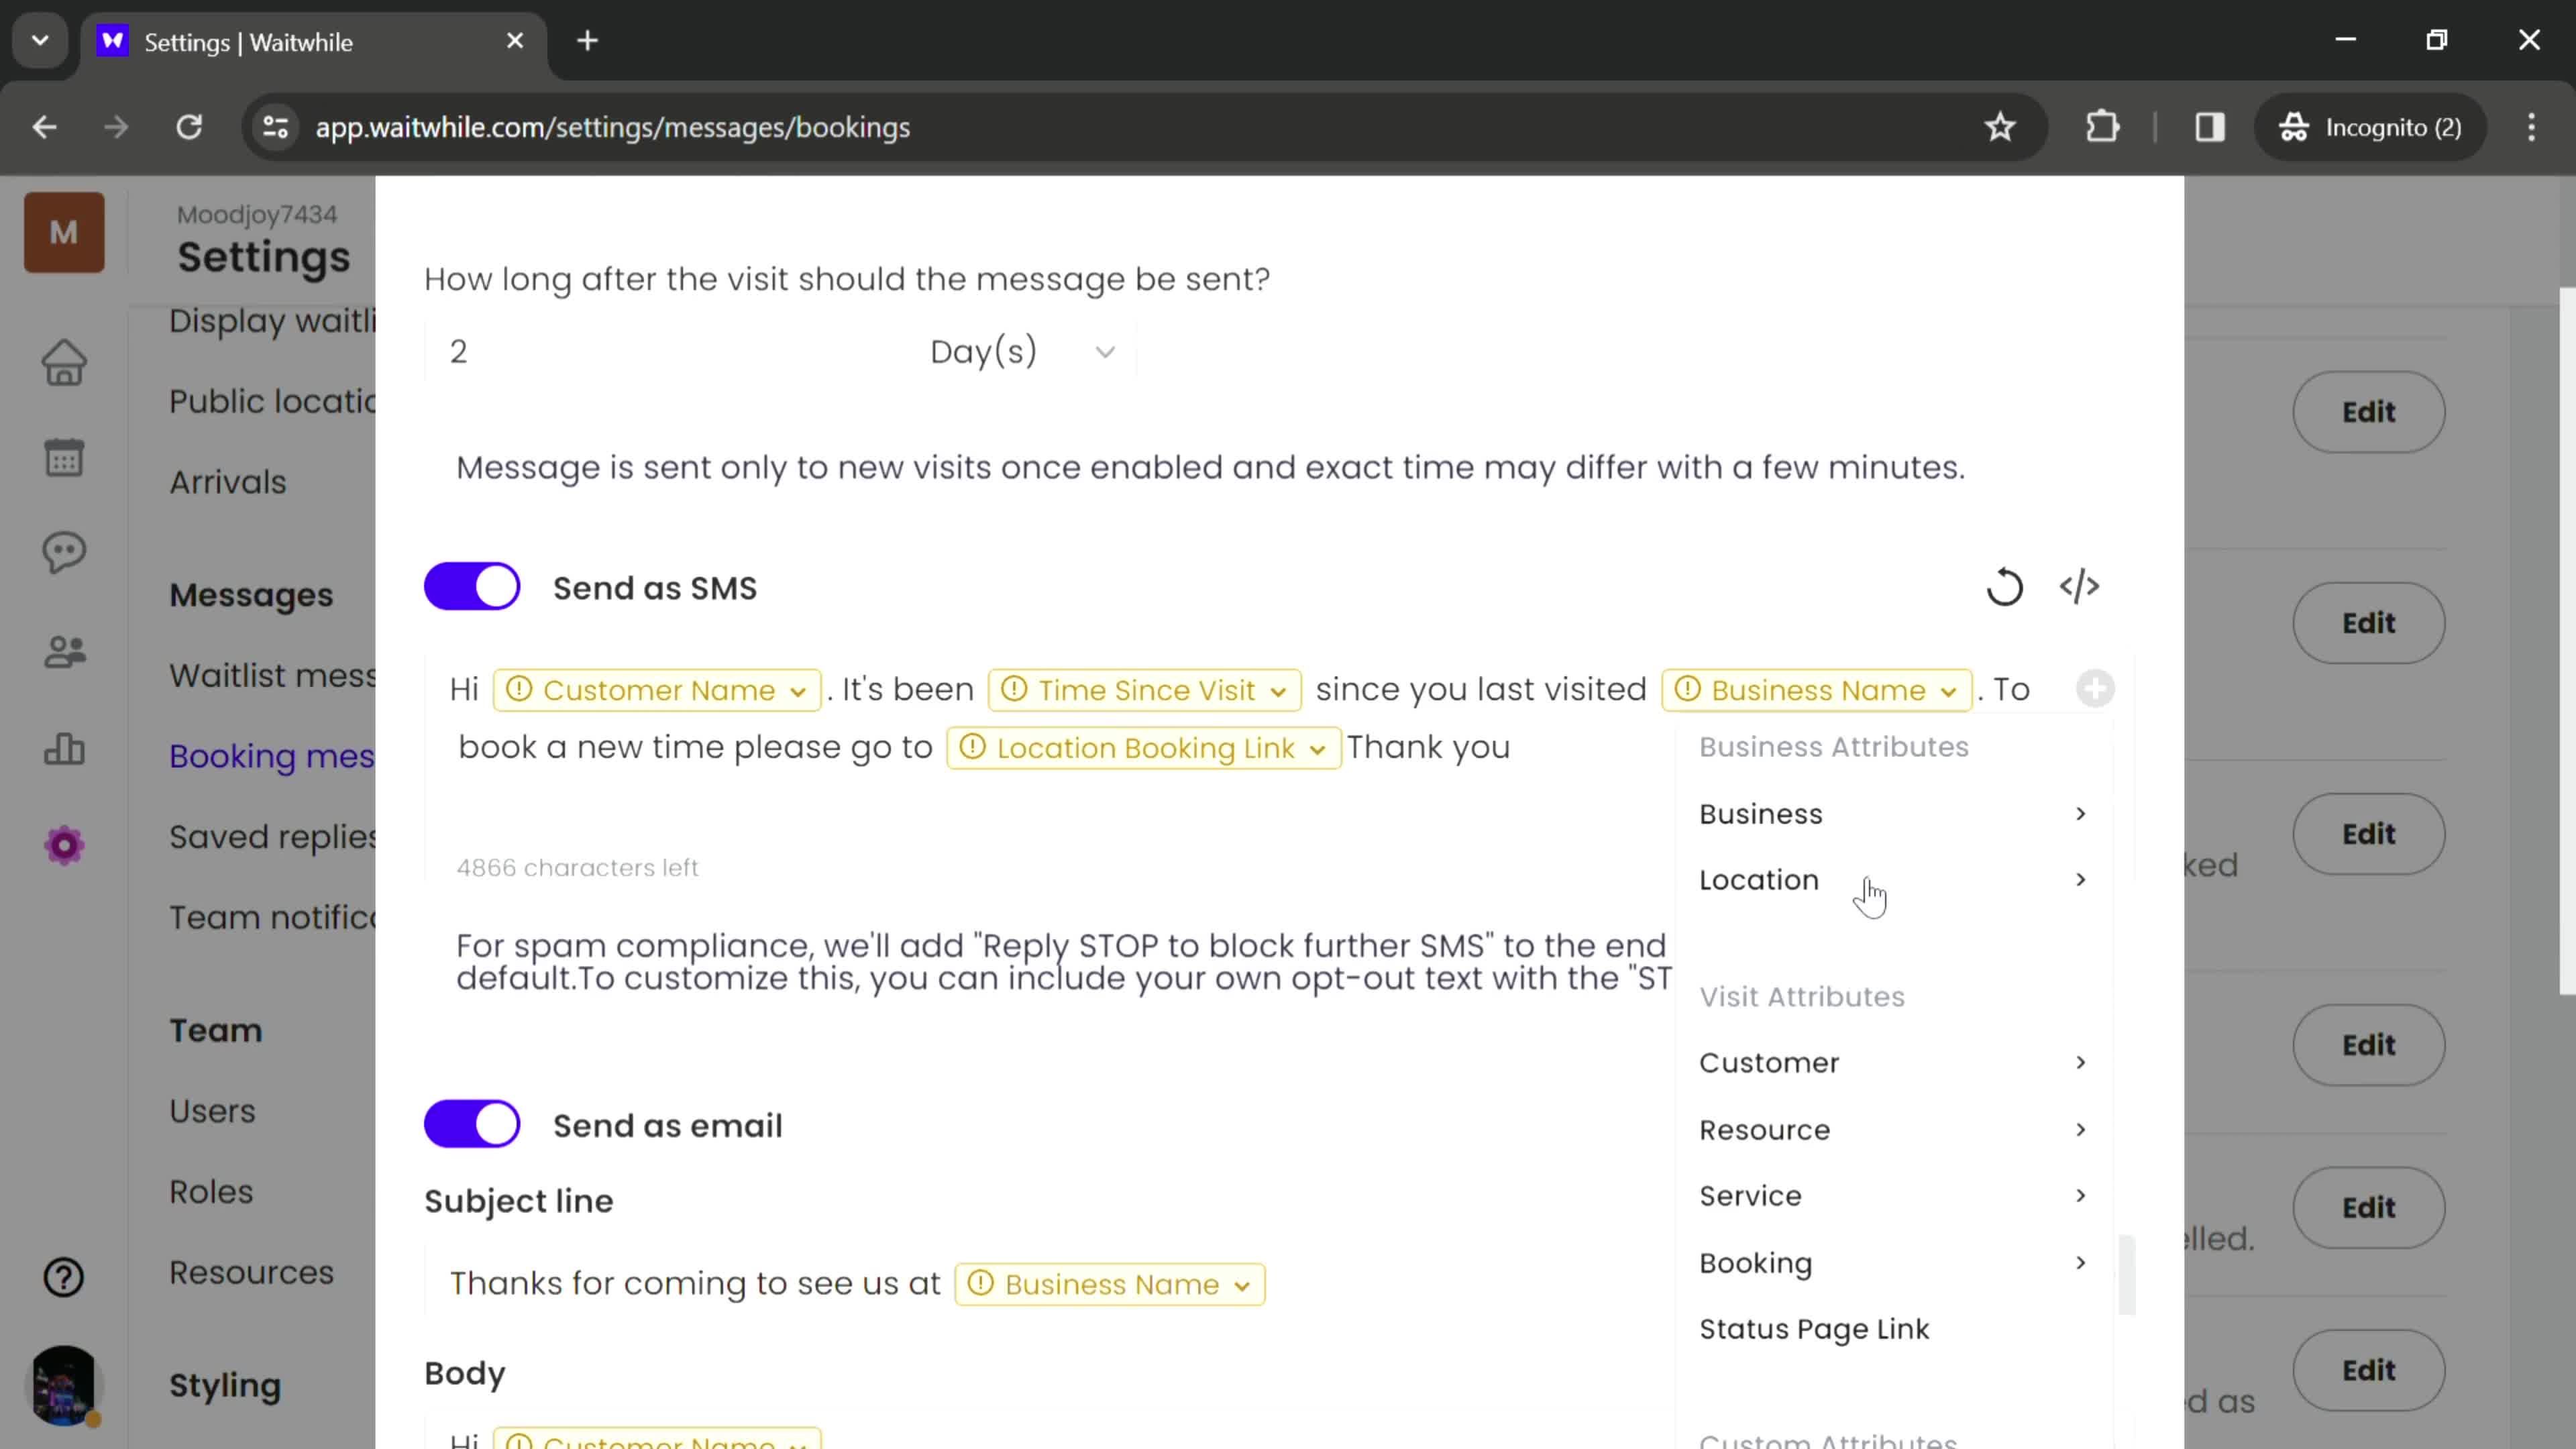Toggle Send as SMS switch

(x=472, y=587)
